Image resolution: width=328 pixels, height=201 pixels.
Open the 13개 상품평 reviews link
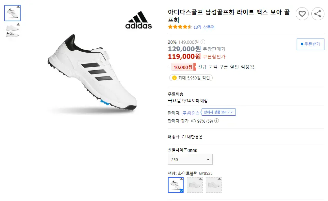click(204, 27)
